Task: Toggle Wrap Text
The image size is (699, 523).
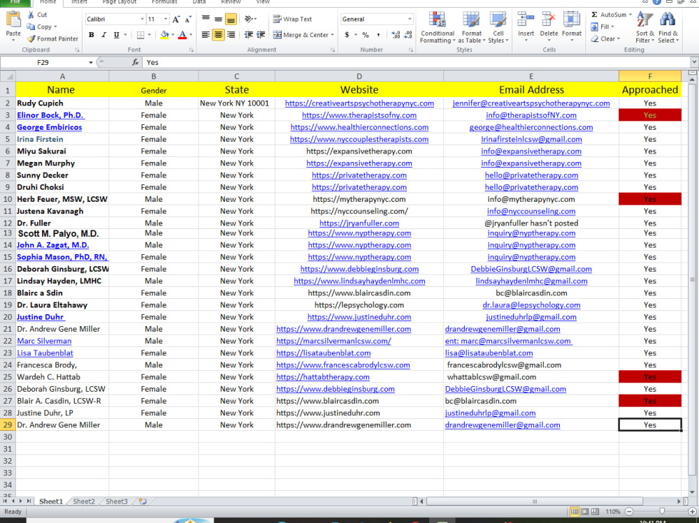Action: [x=292, y=19]
